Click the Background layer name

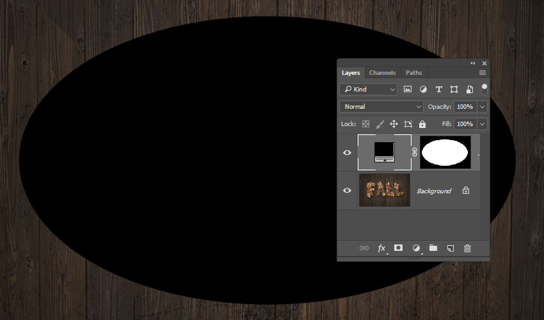click(434, 191)
